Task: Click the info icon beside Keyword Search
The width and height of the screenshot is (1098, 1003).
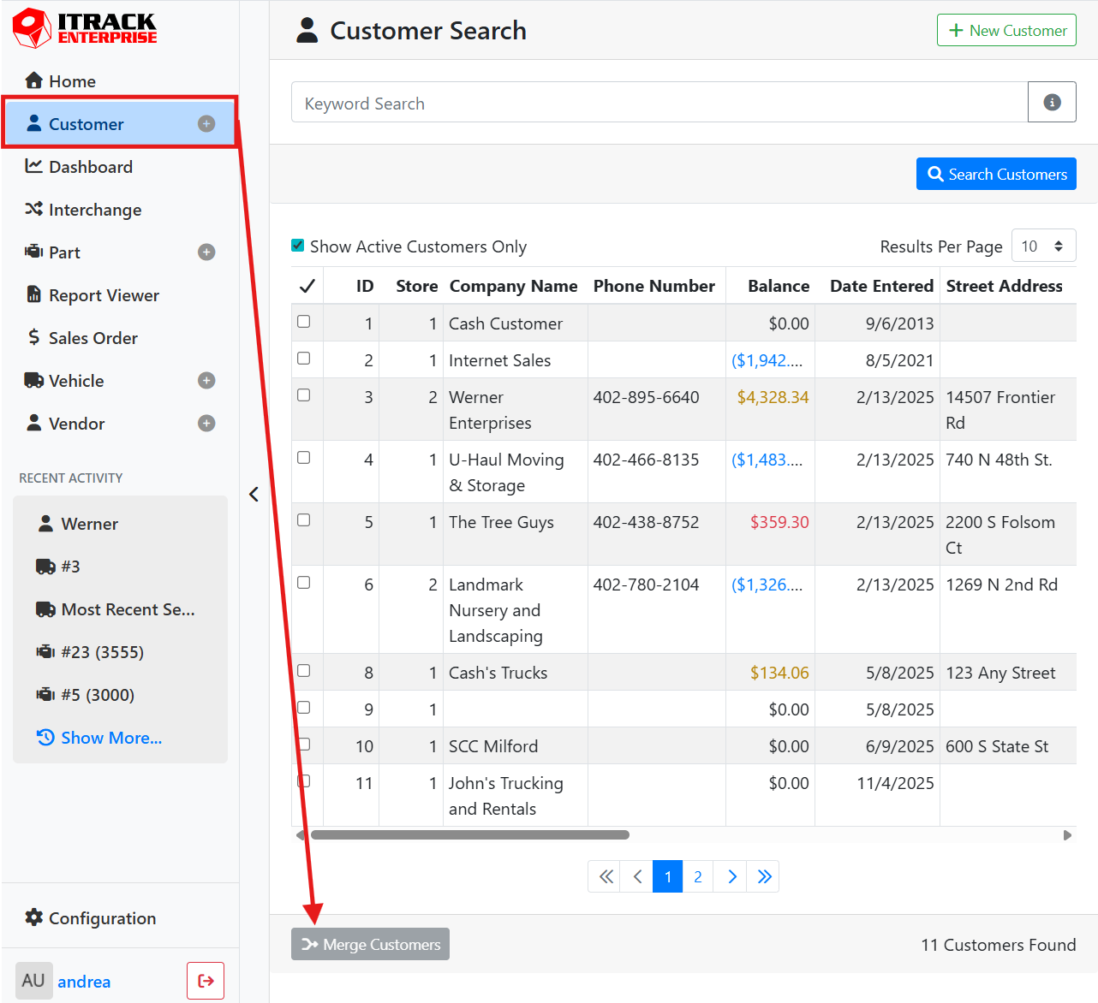Action: coord(1052,103)
